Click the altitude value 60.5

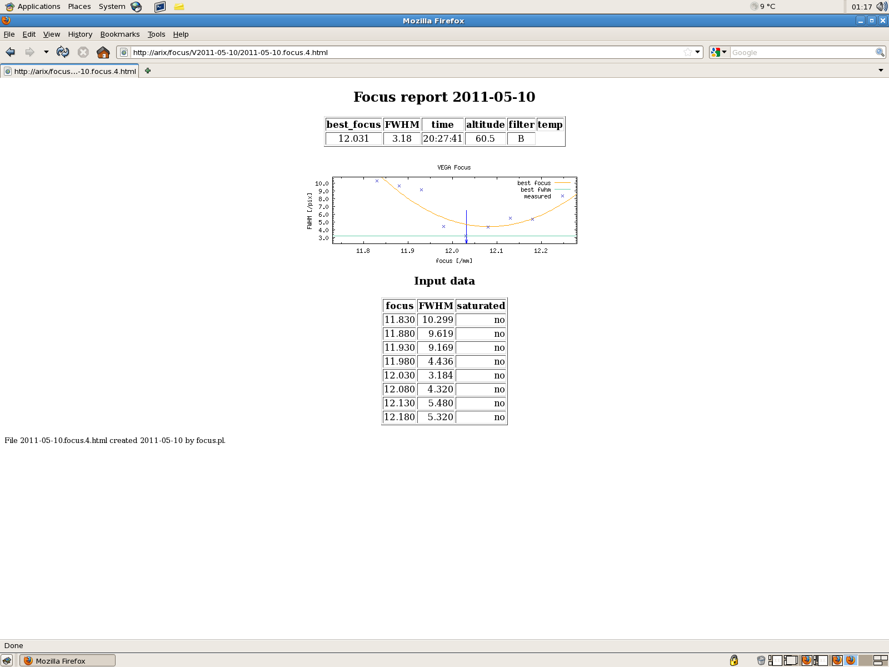coord(485,138)
